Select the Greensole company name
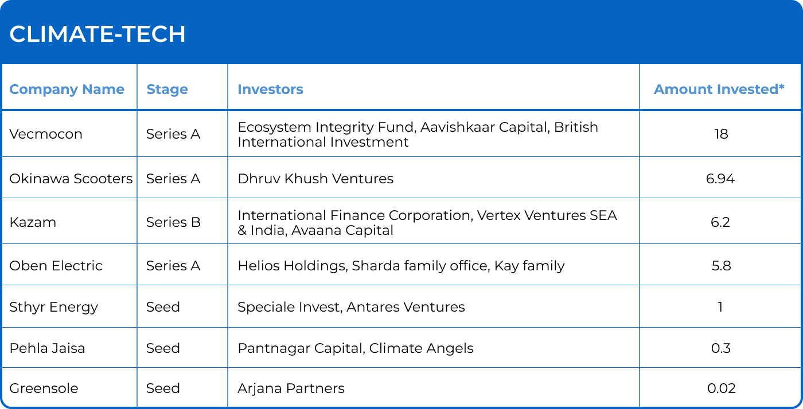This screenshot has width=803, height=409. point(44,388)
